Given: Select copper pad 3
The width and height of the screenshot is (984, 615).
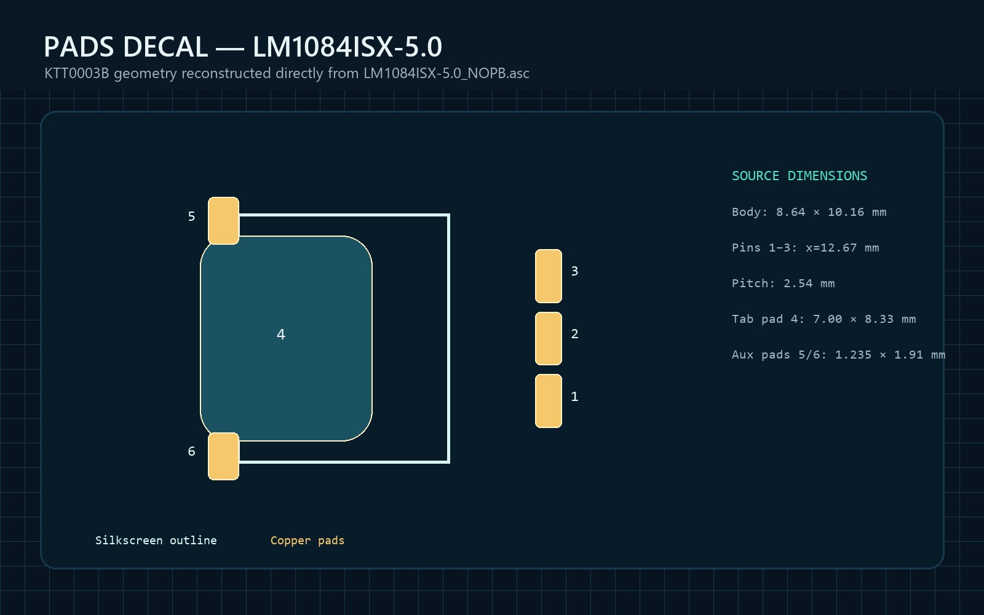Looking at the screenshot, I should 549,276.
